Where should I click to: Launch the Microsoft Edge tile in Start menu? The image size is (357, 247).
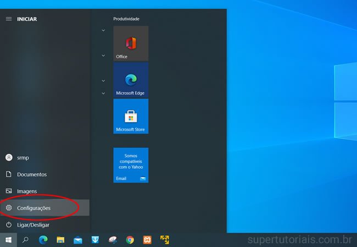(131, 80)
